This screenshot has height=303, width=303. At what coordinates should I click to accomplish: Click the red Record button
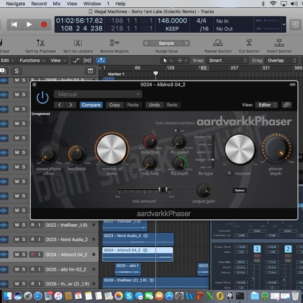point(44,25)
